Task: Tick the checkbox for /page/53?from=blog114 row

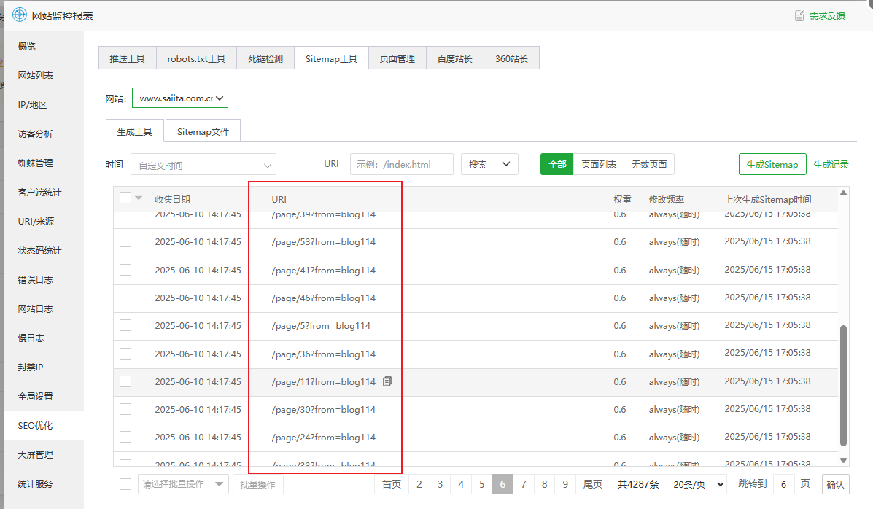Action: point(125,241)
